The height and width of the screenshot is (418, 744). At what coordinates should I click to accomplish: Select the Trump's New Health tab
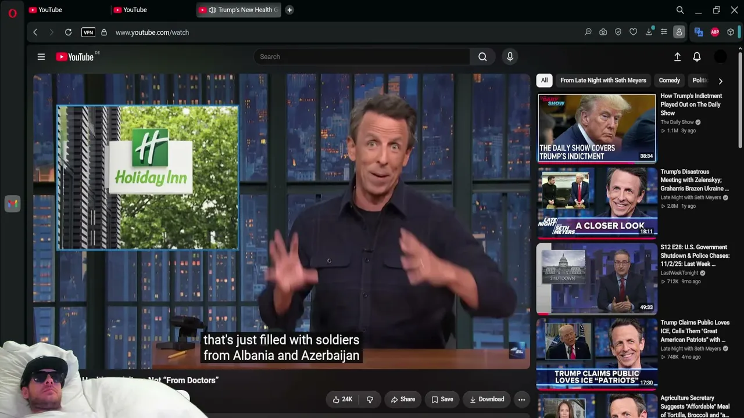239,10
